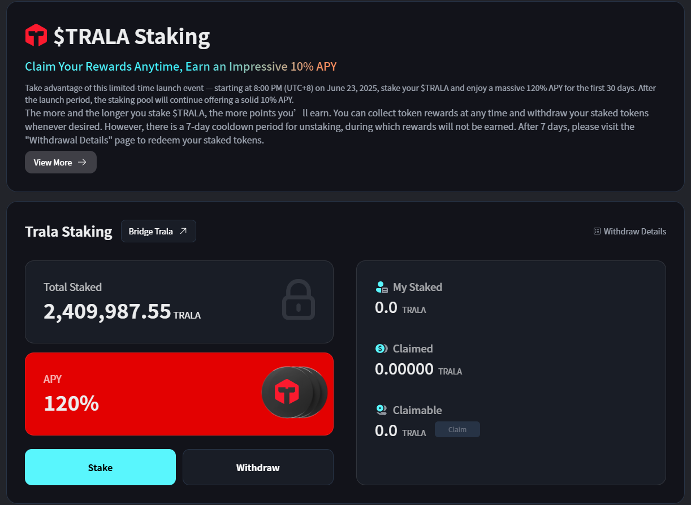Open Bridge Trala link button
This screenshot has width=691, height=505.
pyautogui.click(x=158, y=231)
